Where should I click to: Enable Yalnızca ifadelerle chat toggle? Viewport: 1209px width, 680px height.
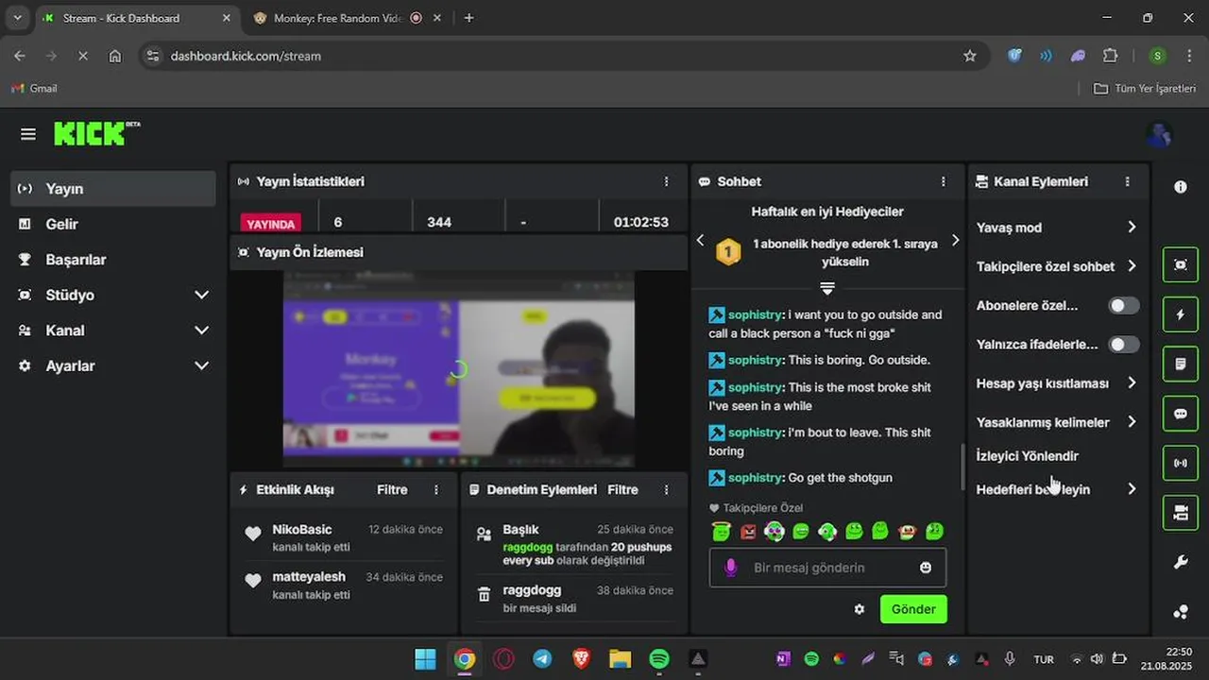1123,345
